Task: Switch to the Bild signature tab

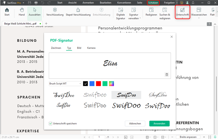Action: pos(79,48)
